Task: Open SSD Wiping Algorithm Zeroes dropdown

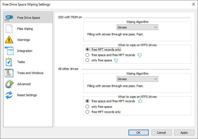Action: point(137,27)
